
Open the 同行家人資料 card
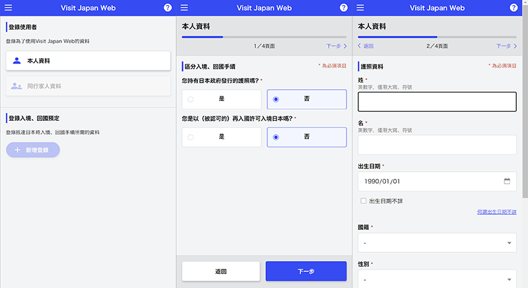[x=88, y=87]
